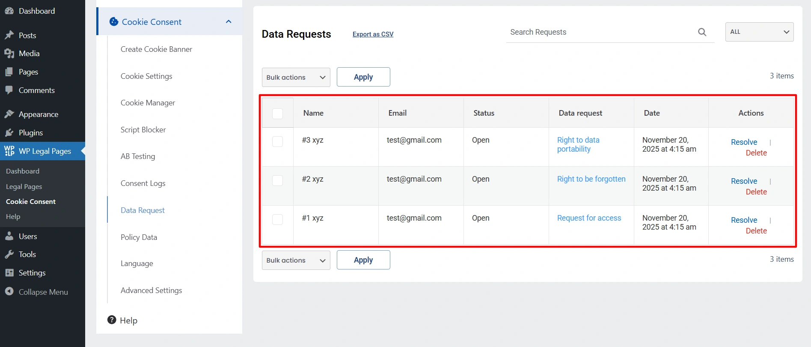Open Consent Logs tab

(x=143, y=183)
